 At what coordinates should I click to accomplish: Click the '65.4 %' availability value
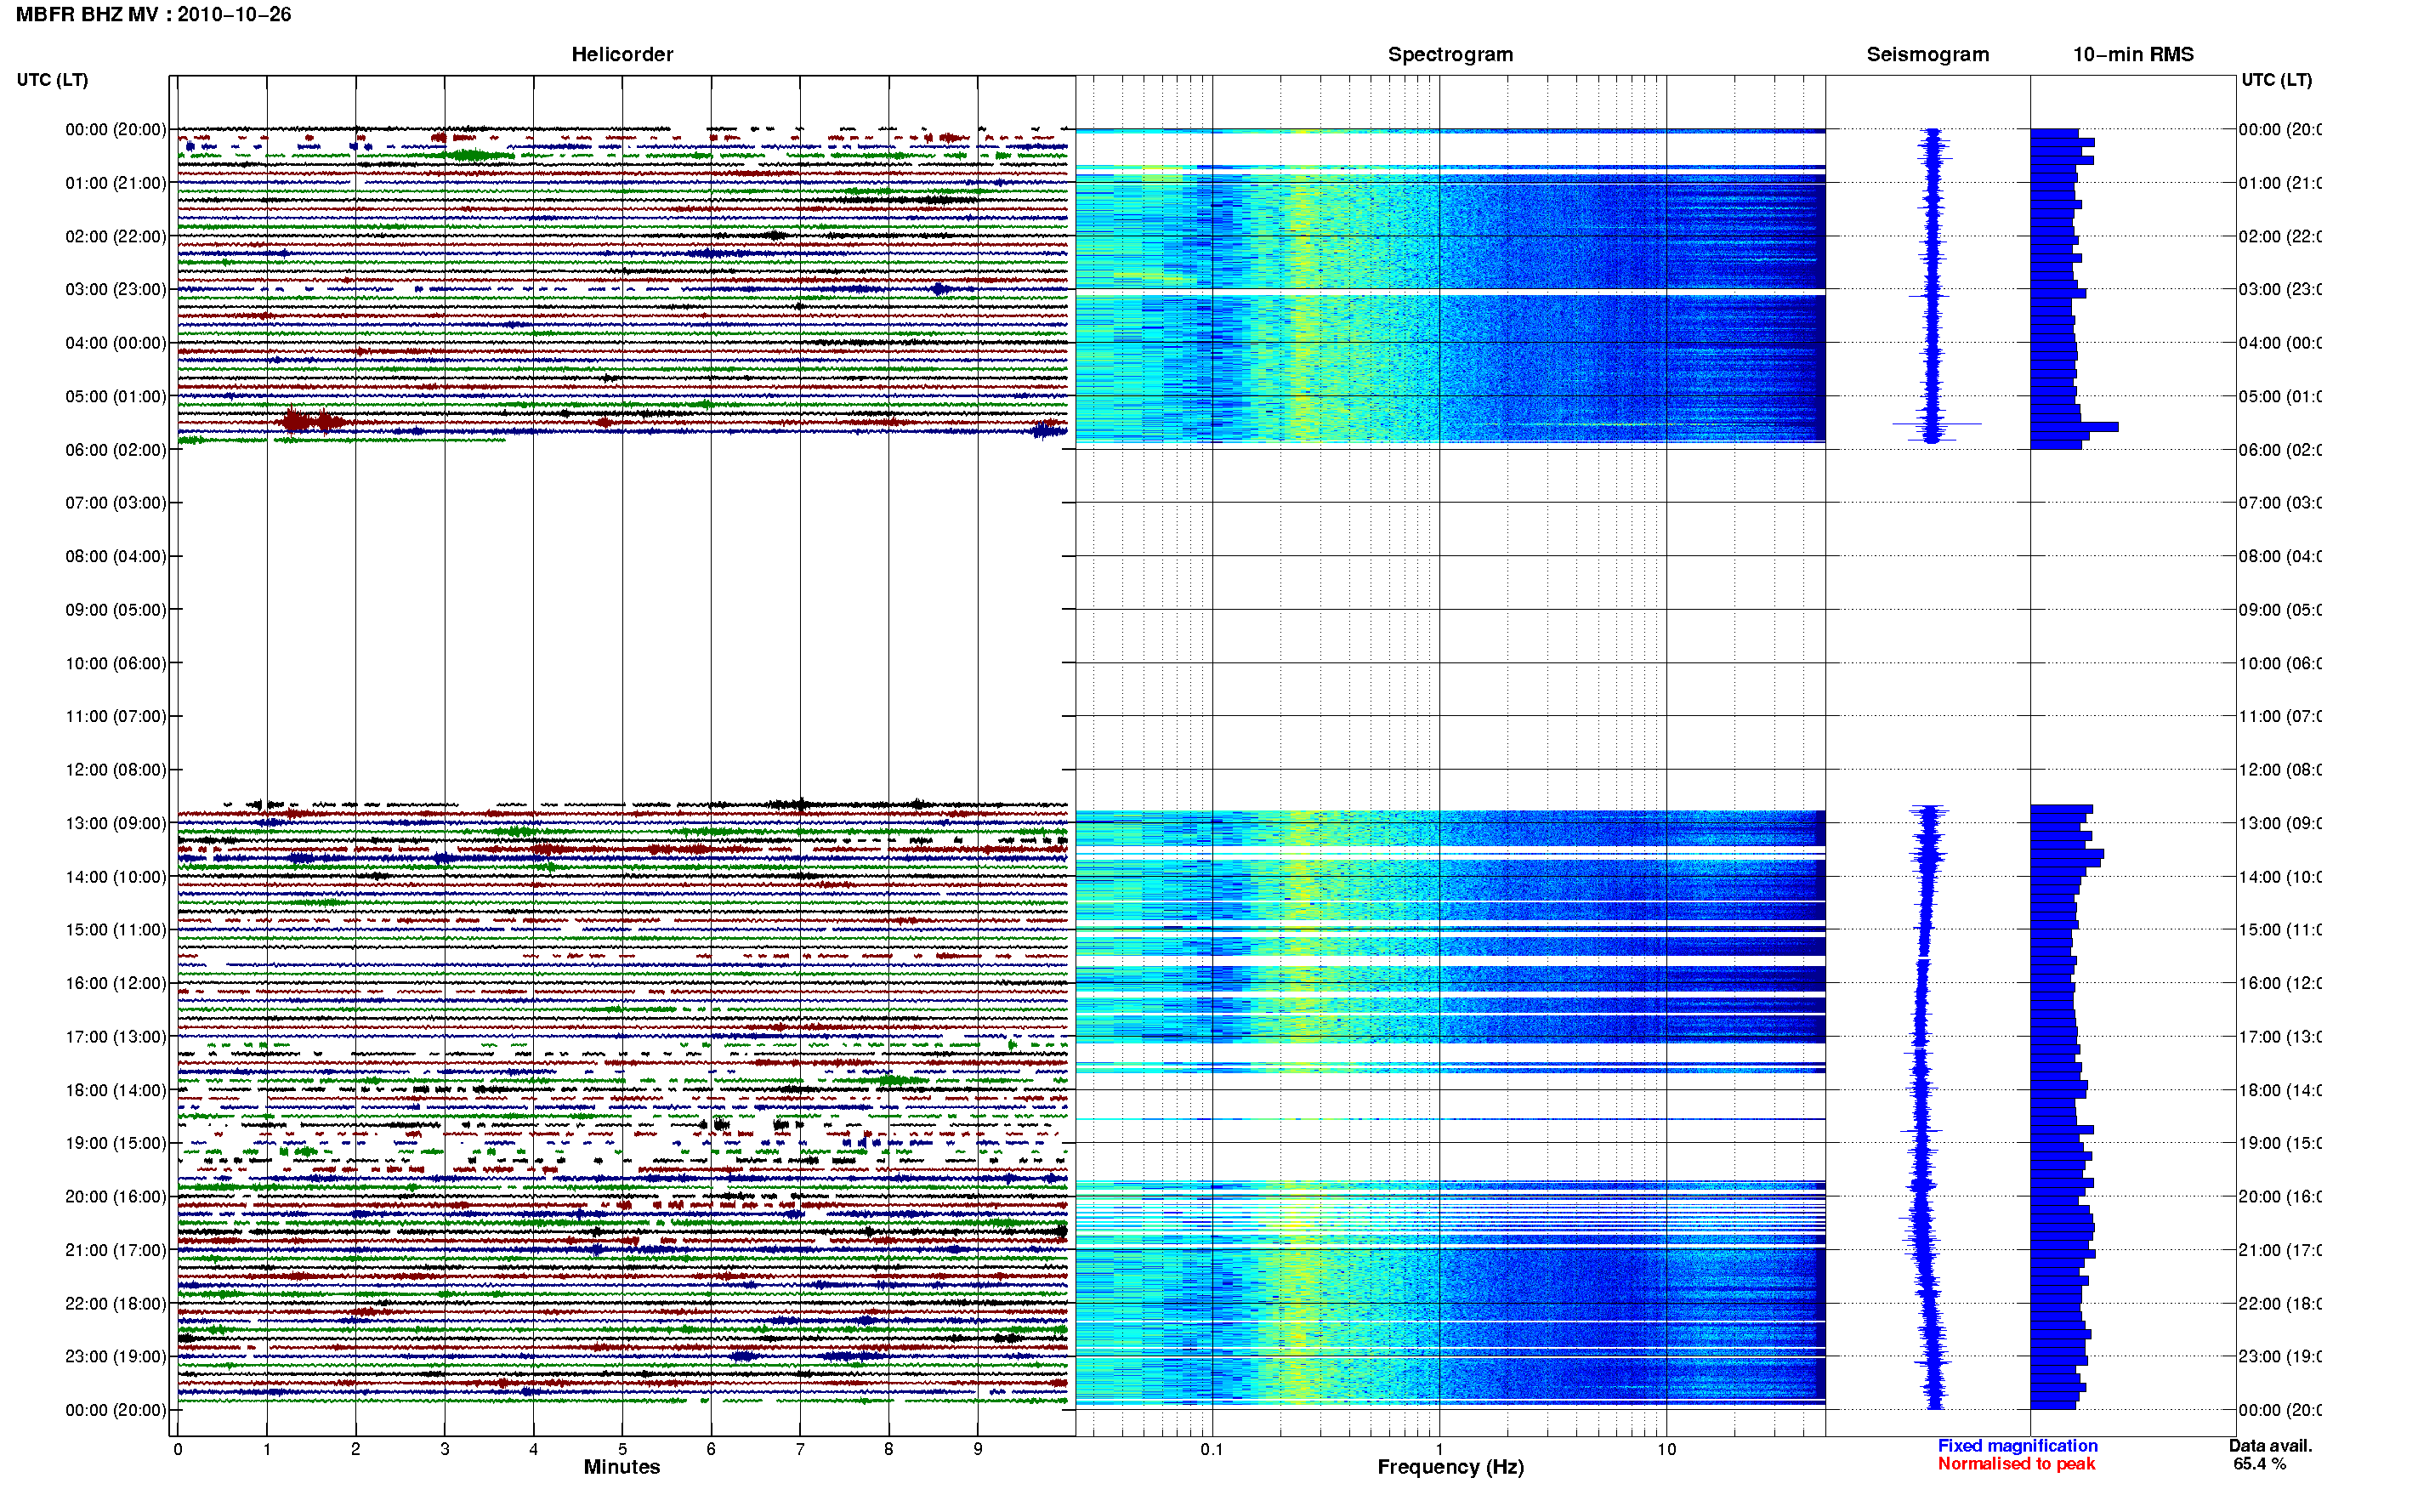click(x=2259, y=1464)
